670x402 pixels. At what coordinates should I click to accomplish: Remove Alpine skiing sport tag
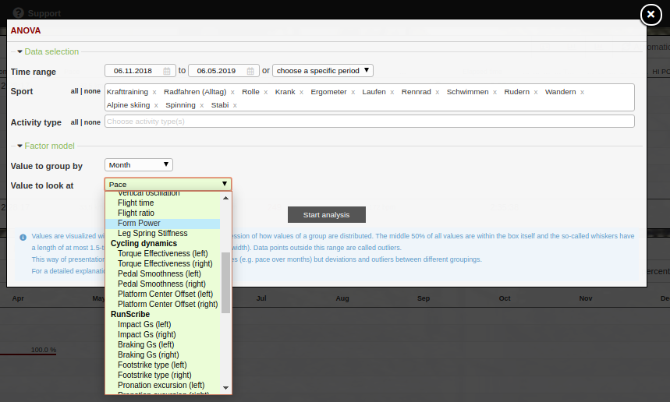(x=156, y=105)
